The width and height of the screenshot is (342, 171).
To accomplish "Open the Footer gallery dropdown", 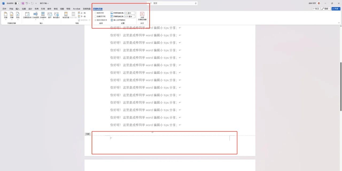I will [x=11, y=20].
